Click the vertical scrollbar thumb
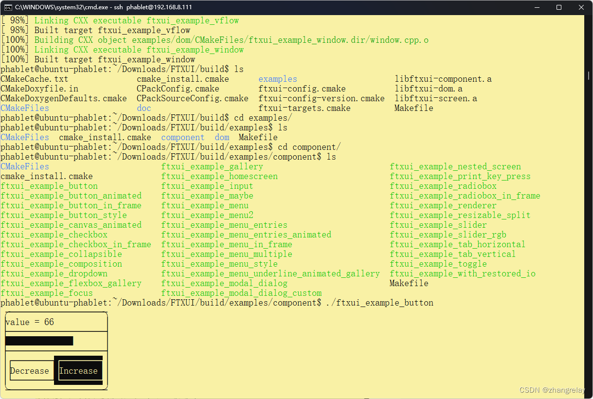593x399 pixels. (589, 75)
